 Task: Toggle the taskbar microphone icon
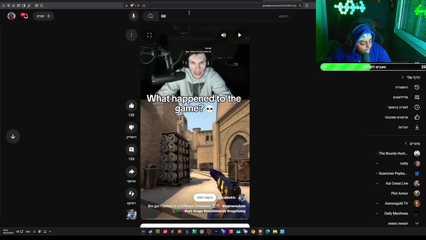tap(34, 232)
